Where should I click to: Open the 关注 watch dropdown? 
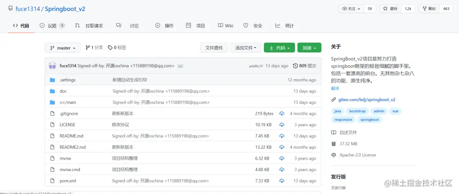351,9
